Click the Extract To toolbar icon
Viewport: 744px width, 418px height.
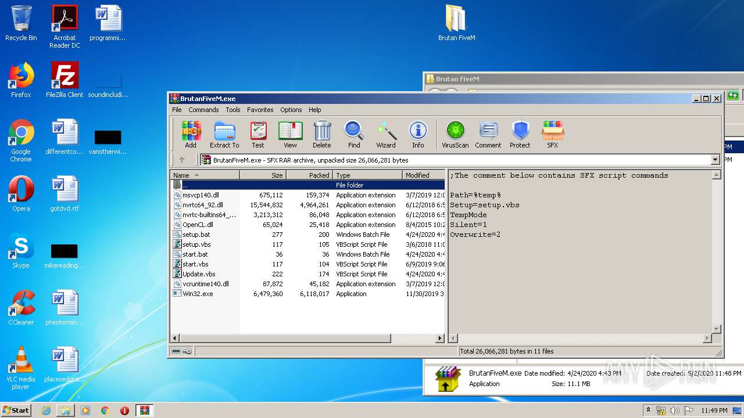point(224,135)
